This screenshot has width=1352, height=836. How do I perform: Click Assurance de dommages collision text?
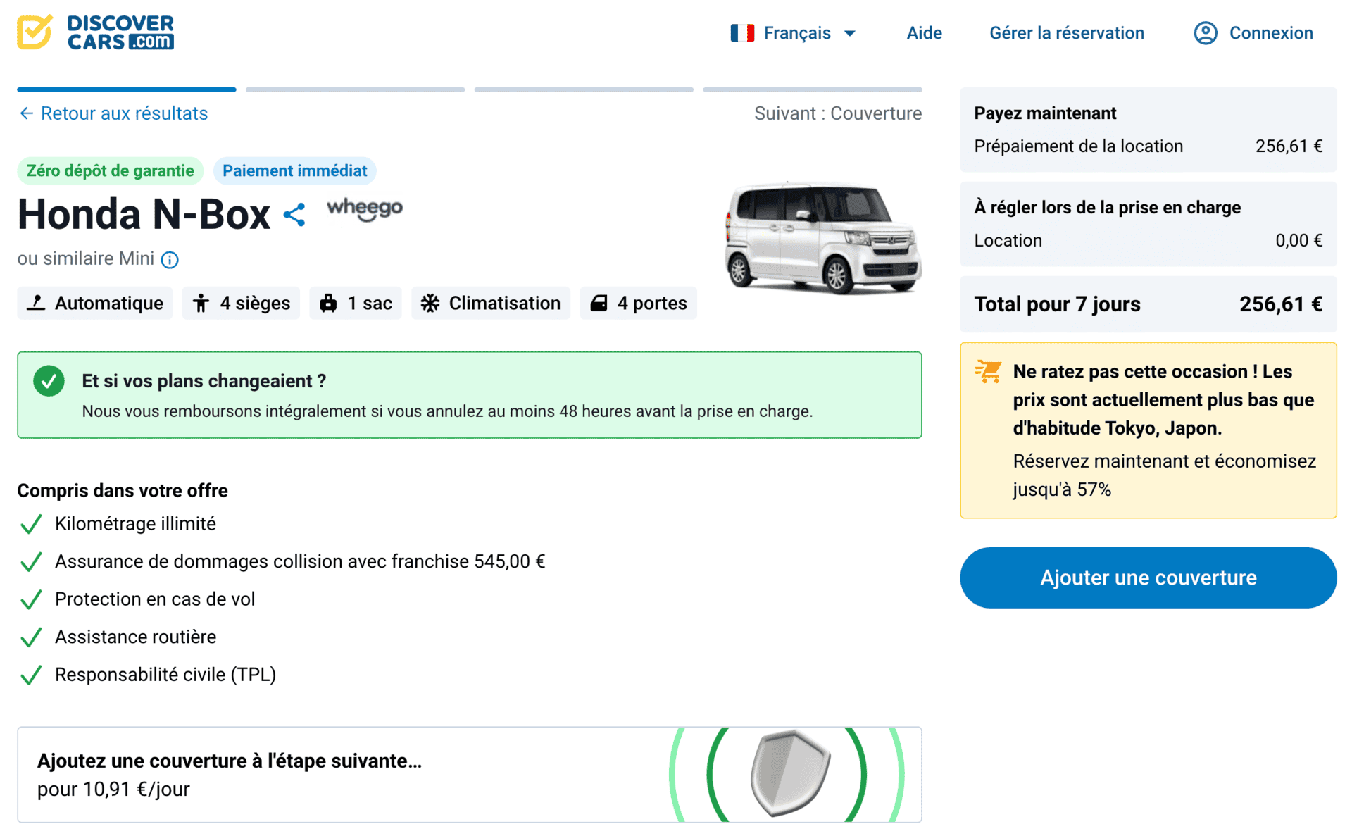pos(301,561)
